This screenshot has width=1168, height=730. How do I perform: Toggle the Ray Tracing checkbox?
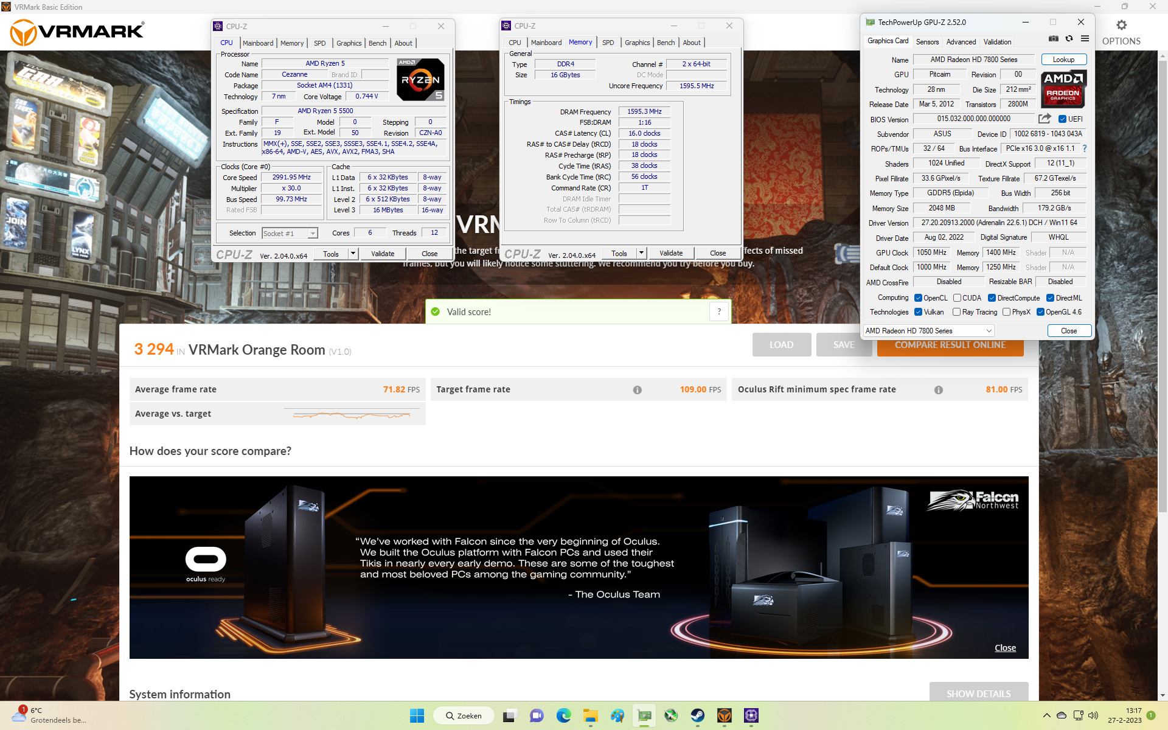point(956,312)
